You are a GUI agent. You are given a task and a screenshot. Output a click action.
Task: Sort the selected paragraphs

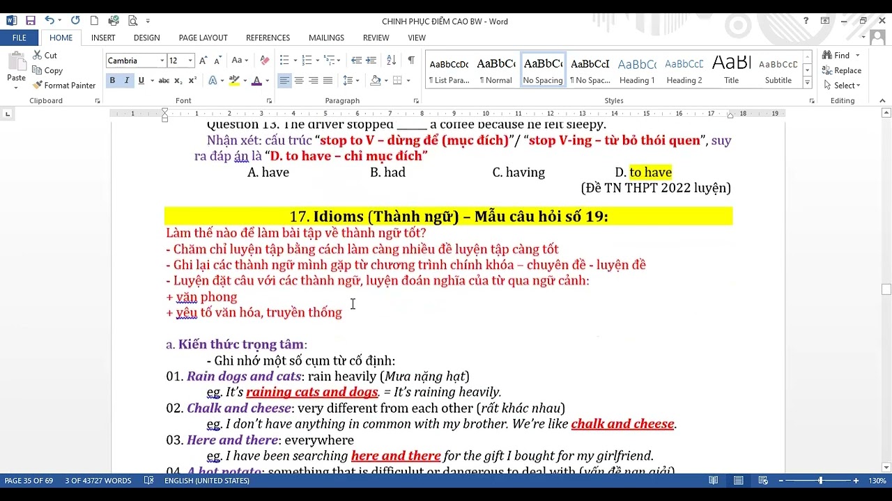(x=391, y=61)
